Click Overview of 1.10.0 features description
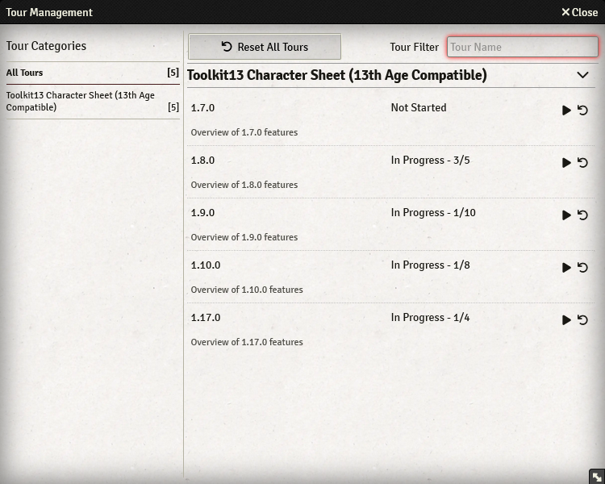Viewport: 605px width, 484px height. (247, 290)
